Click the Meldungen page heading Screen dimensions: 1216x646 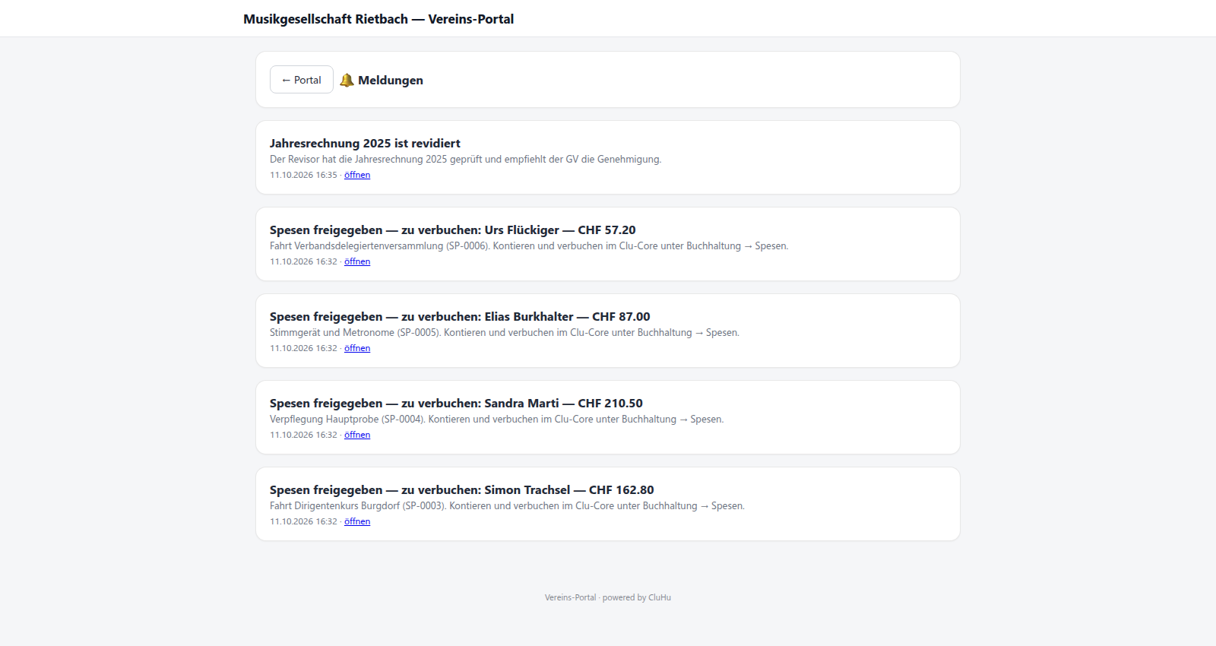pyautogui.click(x=391, y=80)
